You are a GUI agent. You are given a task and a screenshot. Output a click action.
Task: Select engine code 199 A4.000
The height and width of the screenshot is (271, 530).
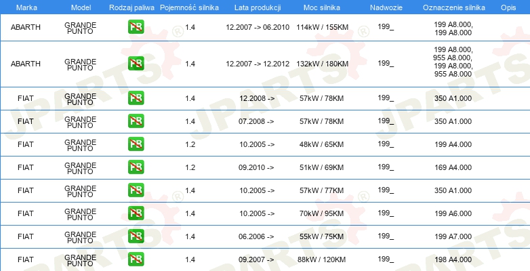(x=453, y=144)
